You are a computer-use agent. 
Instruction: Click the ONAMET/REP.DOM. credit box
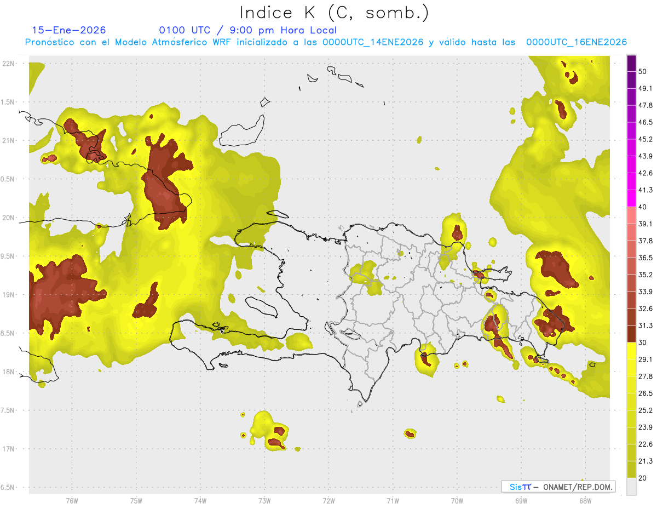point(558,487)
